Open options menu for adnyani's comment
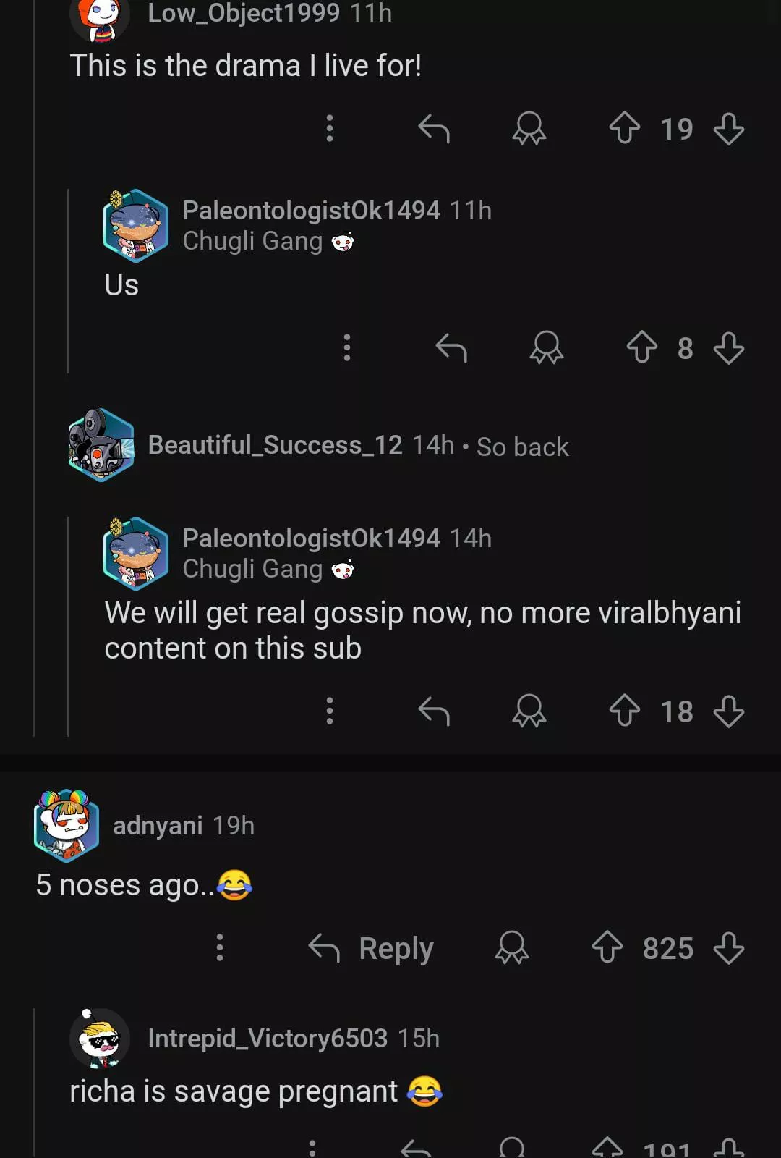Screen dimensions: 781x1158 (220, 948)
